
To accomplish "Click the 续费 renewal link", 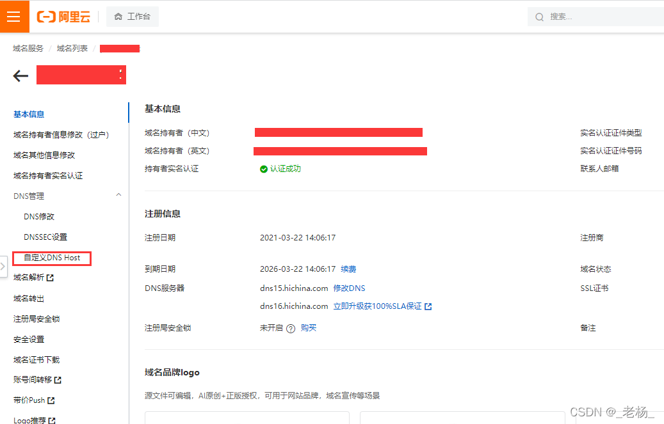I will coord(348,269).
